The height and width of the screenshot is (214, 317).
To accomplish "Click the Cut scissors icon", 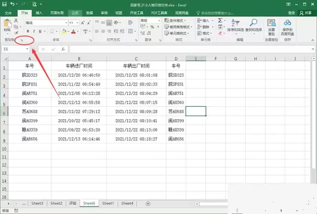I will click(16, 20).
